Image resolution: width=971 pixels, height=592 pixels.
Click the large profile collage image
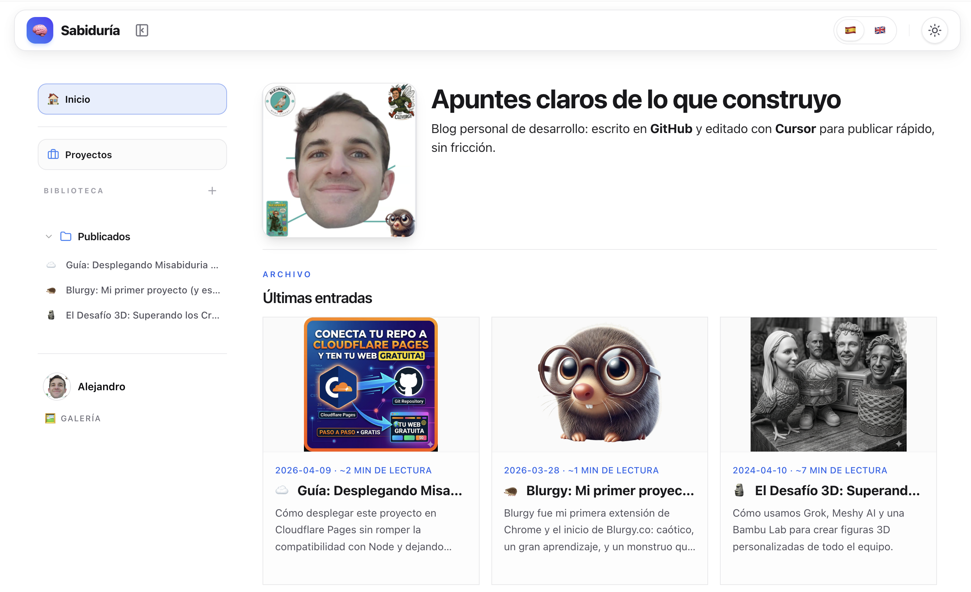[x=339, y=160]
